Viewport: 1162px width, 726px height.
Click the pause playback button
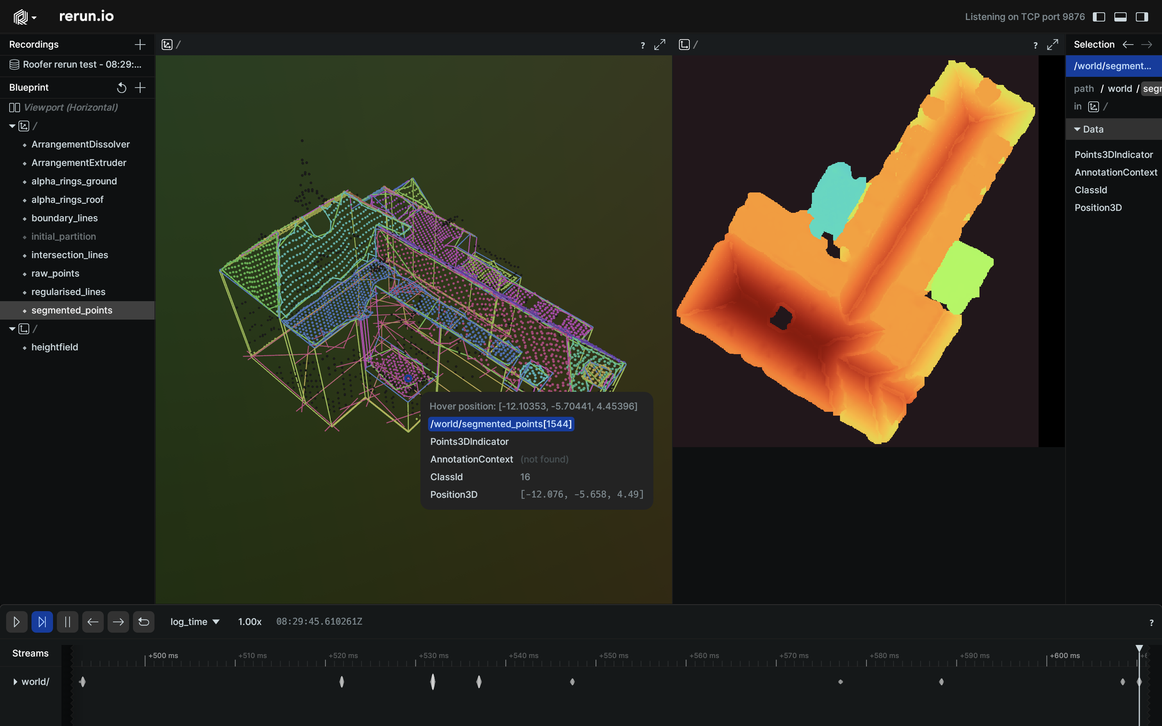coord(67,622)
